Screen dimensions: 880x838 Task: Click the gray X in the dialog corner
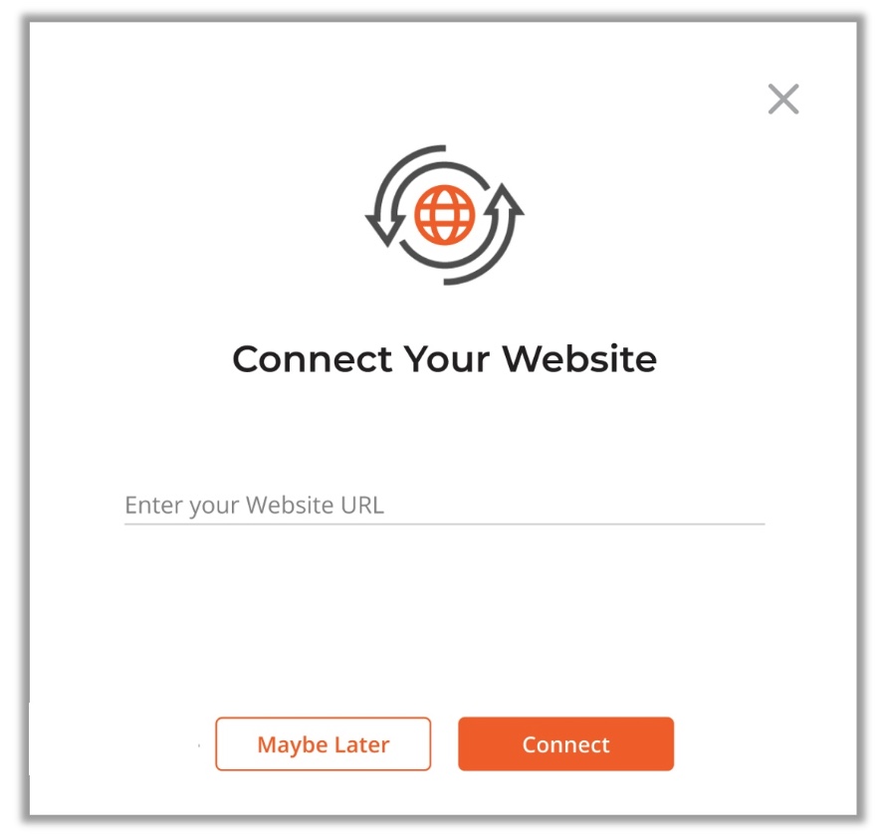[782, 99]
